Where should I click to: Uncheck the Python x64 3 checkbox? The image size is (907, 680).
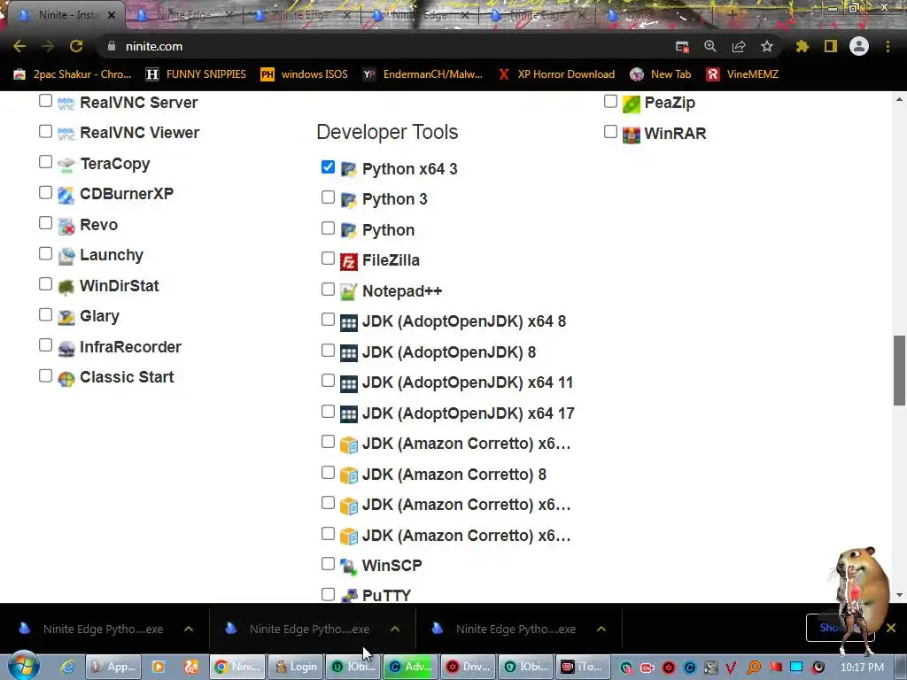tap(328, 167)
